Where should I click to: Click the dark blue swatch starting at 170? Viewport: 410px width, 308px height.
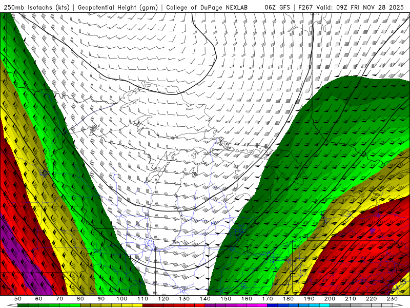pyautogui.click(x=273, y=305)
